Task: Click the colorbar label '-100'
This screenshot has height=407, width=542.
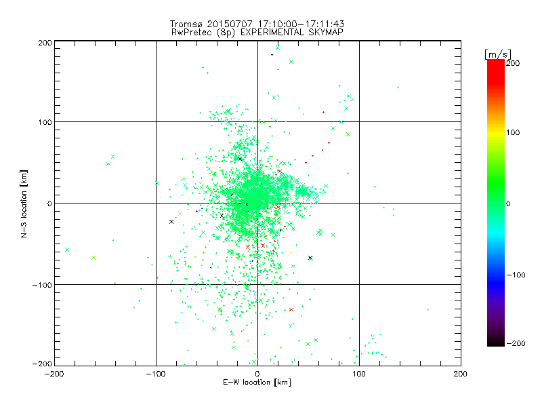Action: [516, 275]
